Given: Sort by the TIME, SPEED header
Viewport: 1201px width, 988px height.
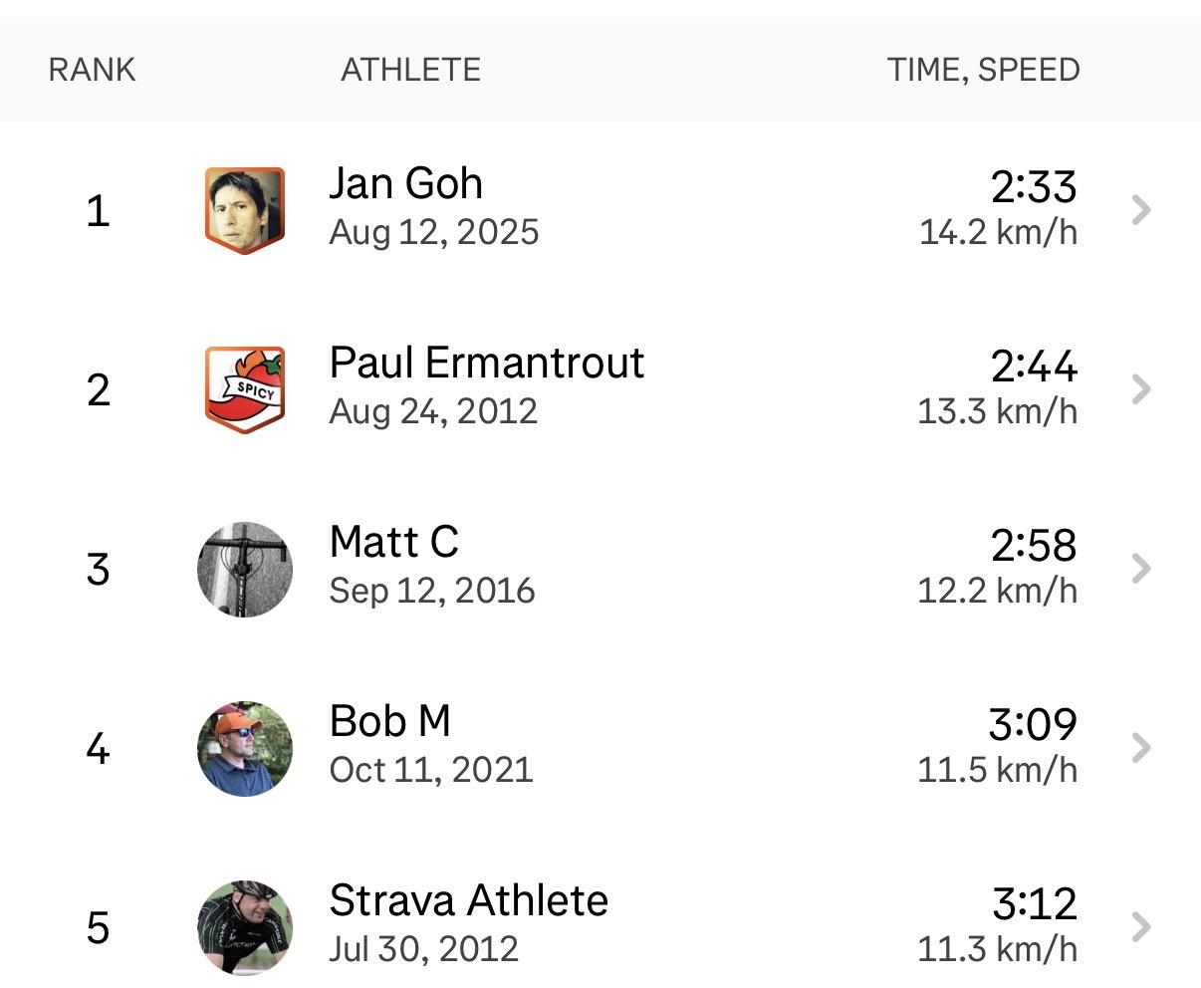Looking at the screenshot, I should click(x=983, y=70).
